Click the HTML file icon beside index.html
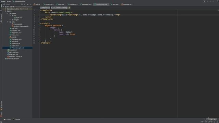This screenshot has height=123, width=219. [8, 50]
